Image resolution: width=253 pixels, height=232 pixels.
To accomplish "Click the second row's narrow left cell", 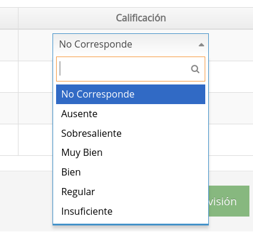I will [9, 77].
